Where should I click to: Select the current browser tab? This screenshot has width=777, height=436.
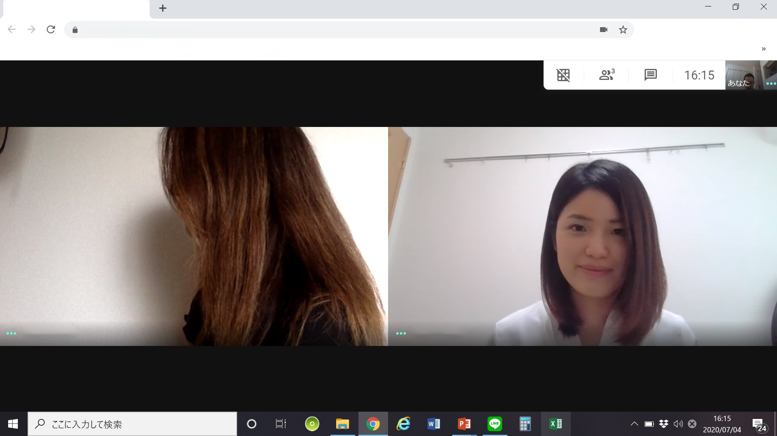point(76,9)
